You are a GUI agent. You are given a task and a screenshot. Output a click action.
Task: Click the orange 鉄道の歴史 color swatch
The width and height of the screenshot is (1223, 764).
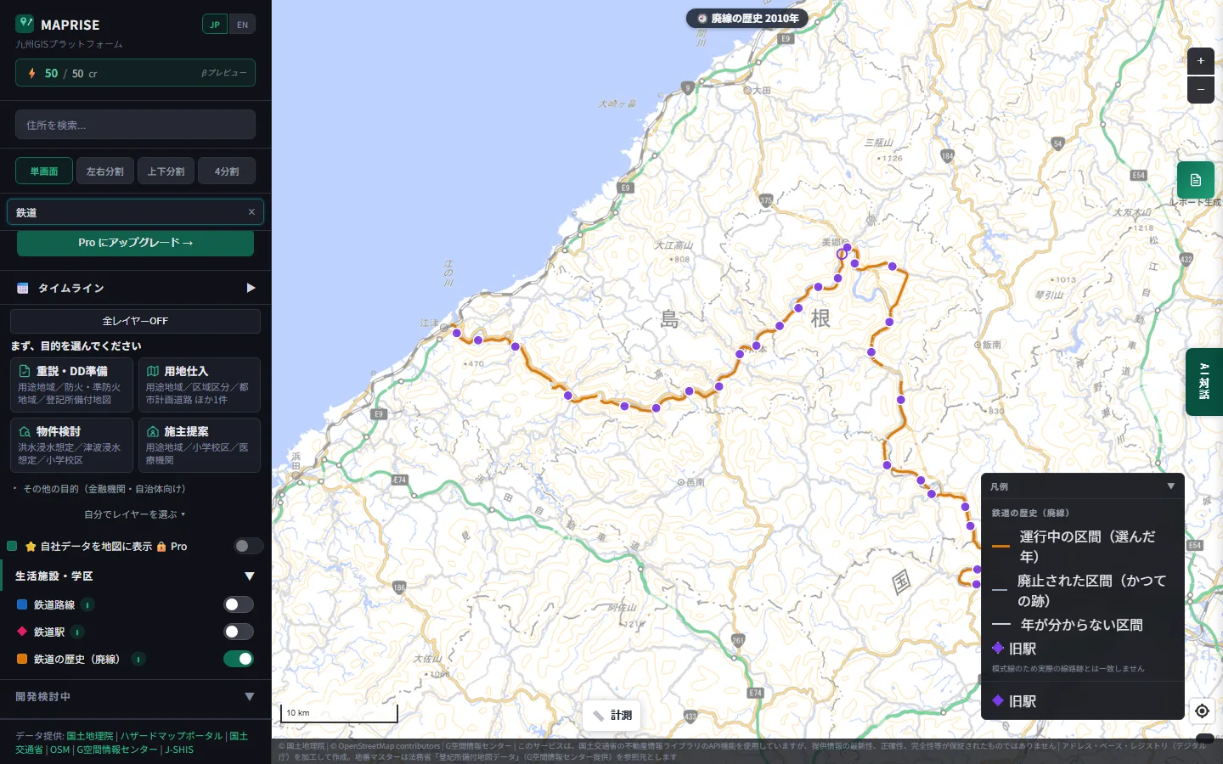coord(22,659)
